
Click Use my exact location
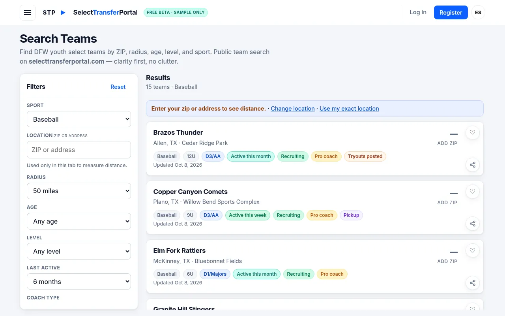pos(349,109)
